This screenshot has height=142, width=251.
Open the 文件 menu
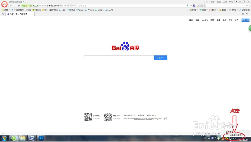(206, 2)
